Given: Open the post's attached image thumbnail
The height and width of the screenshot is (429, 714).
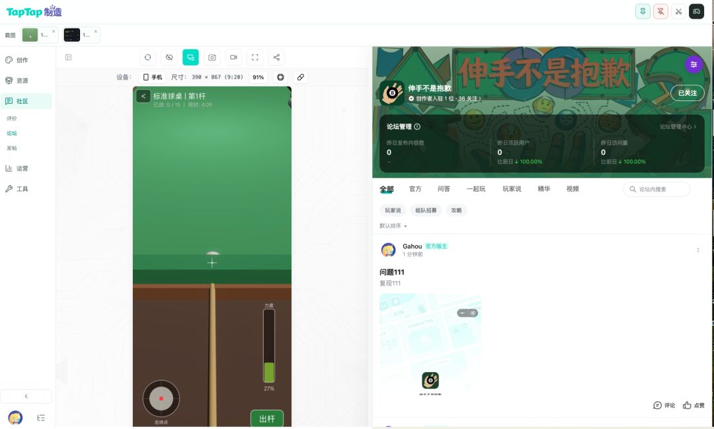Looking at the screenshot, I should coord(430,345).
